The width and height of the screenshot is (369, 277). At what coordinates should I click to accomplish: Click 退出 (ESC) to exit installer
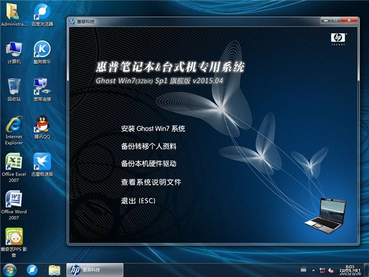(x=138, y=201)
